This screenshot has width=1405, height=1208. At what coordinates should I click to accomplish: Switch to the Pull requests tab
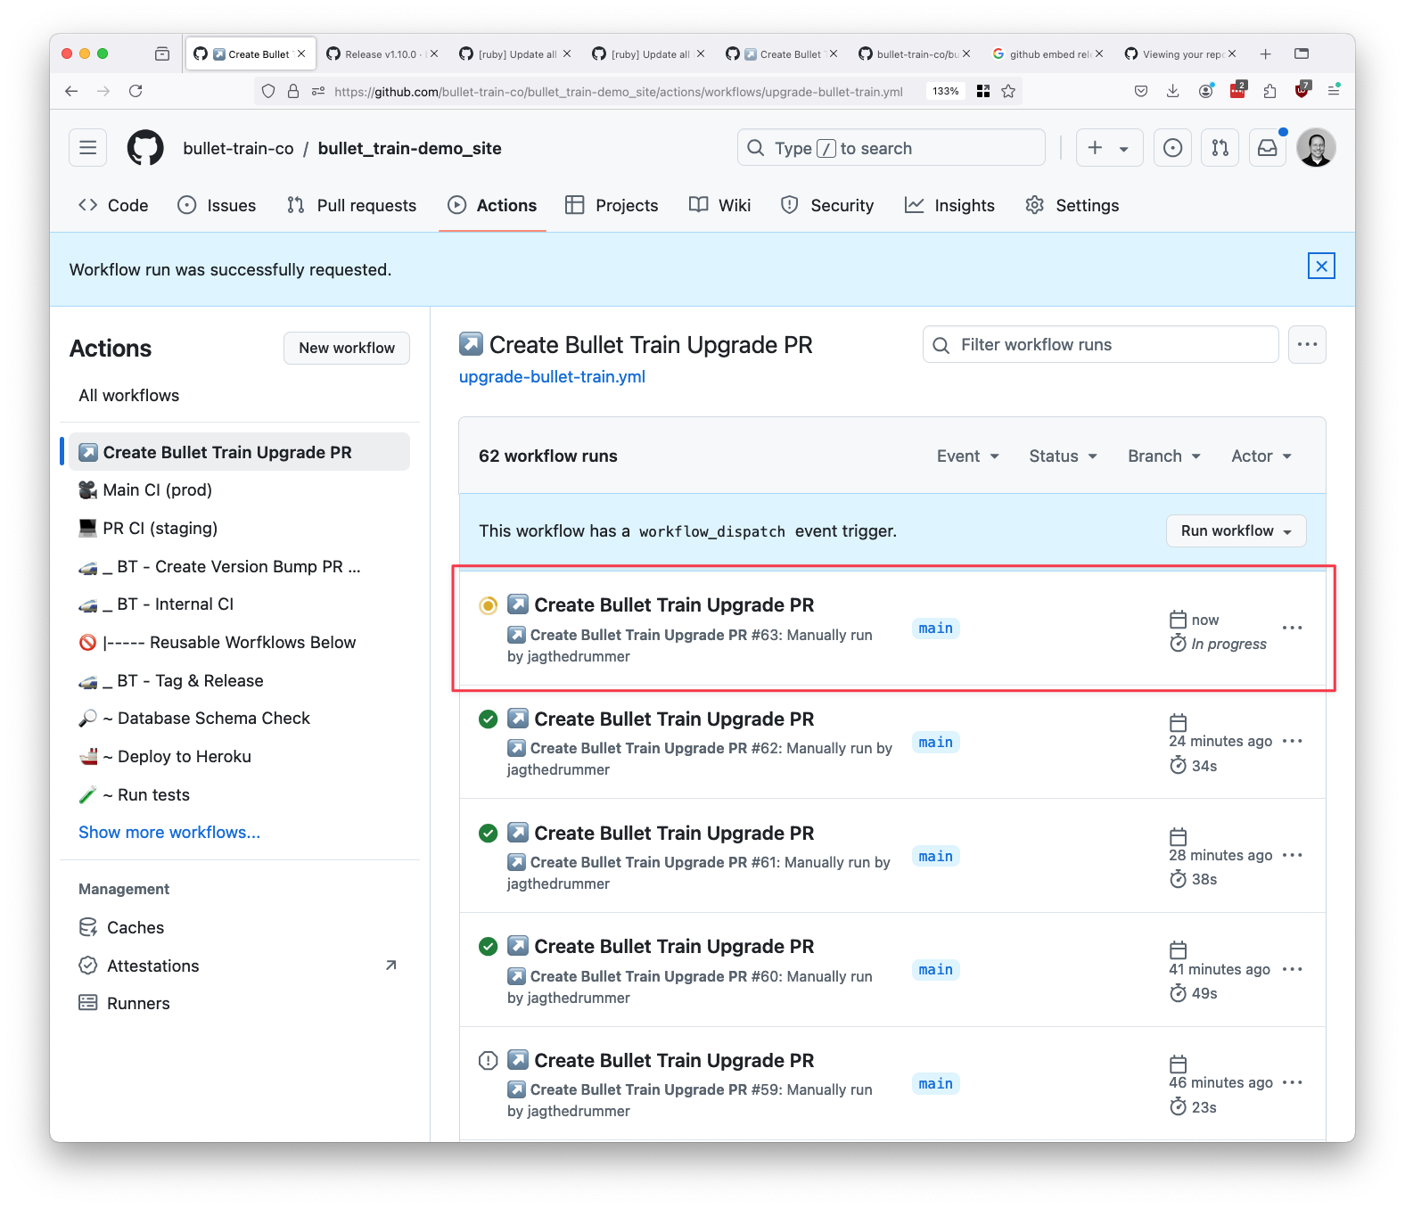click(x=351, y=206)
